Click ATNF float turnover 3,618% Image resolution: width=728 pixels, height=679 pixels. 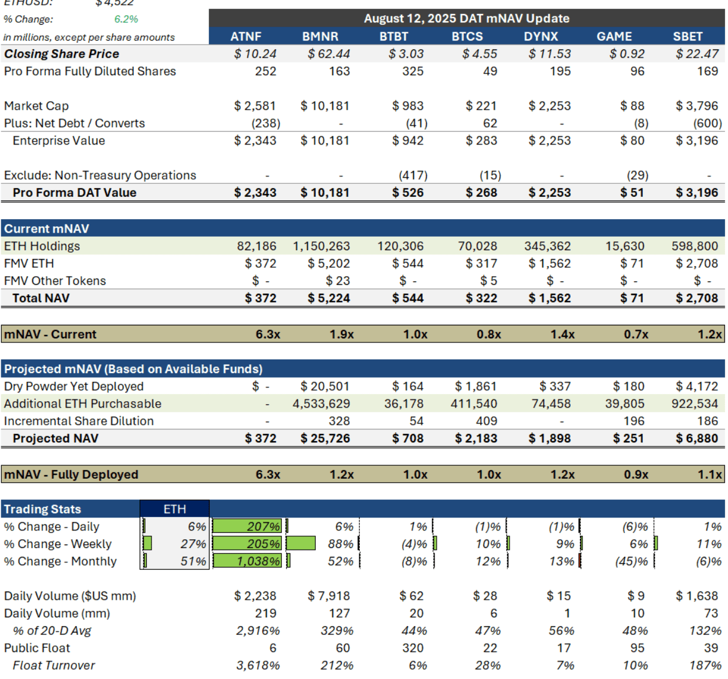(x=258, y=665)
